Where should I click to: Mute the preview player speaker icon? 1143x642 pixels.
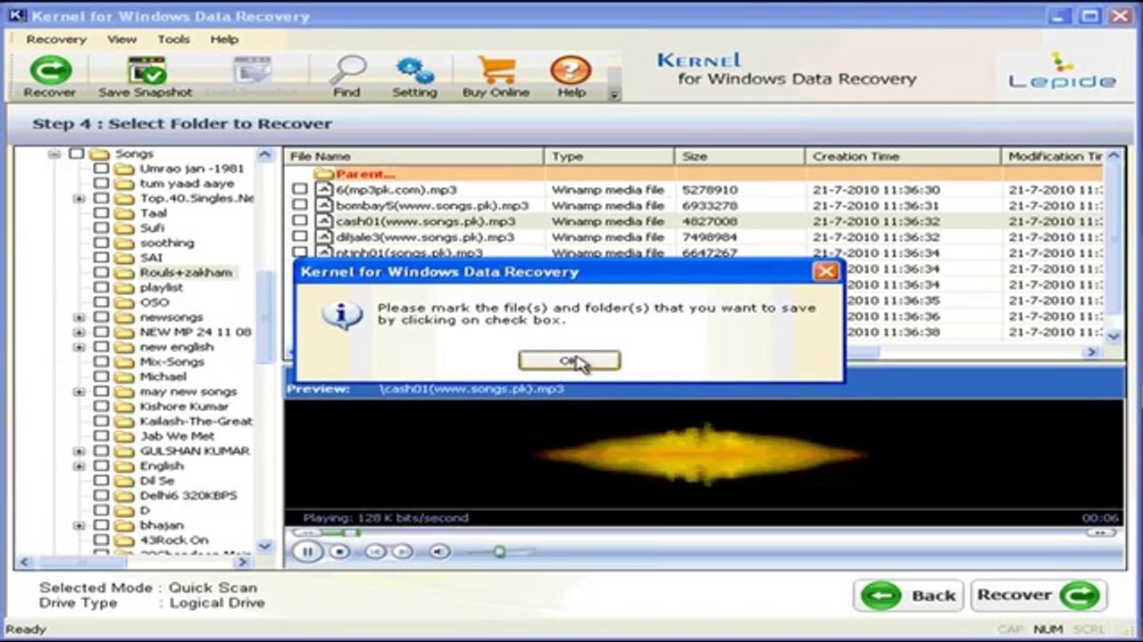point(439,552)
